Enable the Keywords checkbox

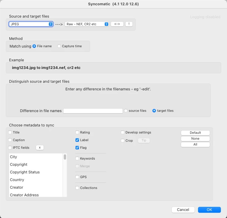77,158
